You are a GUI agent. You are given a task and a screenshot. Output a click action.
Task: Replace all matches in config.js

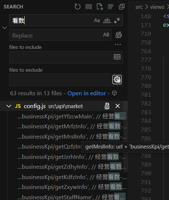pyautogui.click(x=107, y=106)
